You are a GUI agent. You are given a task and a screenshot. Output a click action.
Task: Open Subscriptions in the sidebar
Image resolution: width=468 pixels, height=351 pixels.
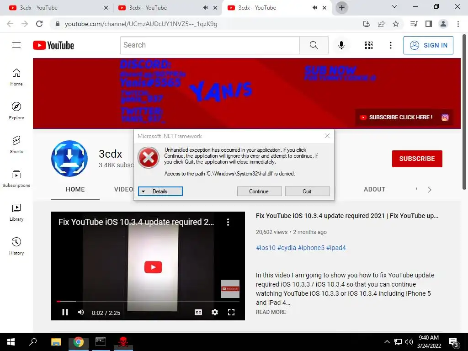(x=16, y=178)
